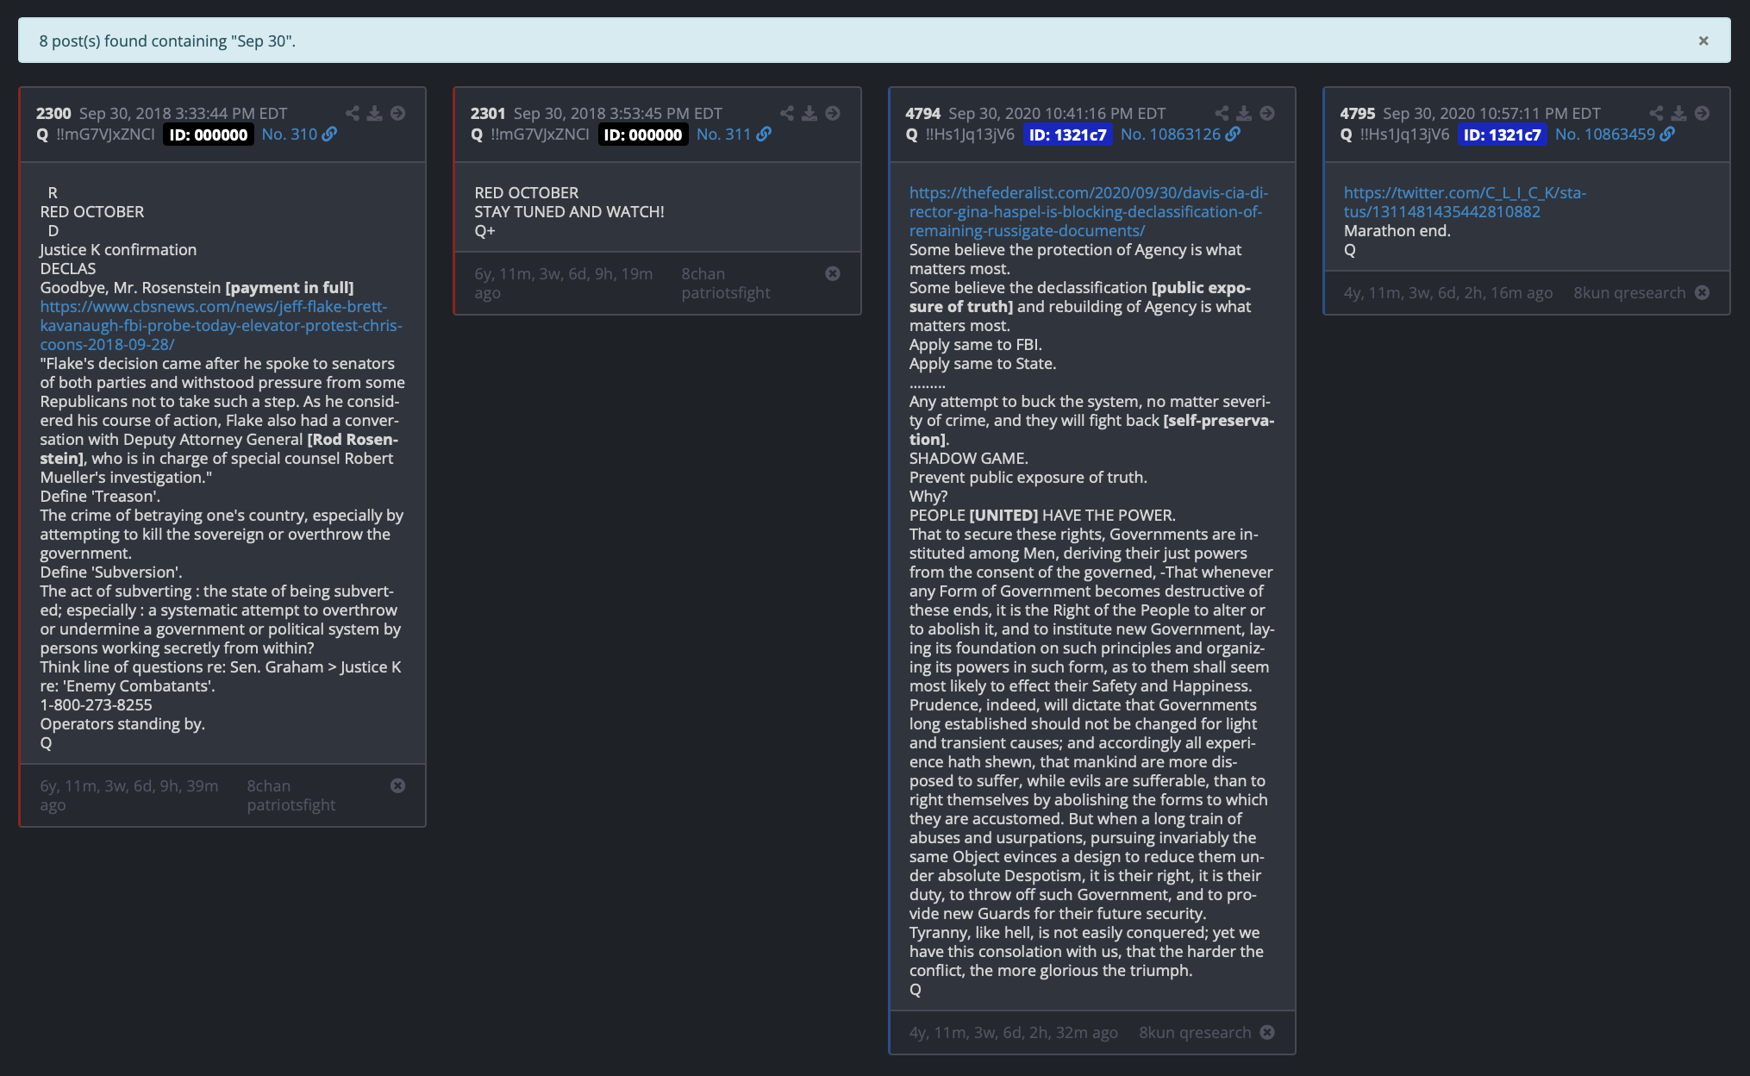Click the ID: 000000 badge on post 2301
Image resolution: width=1750 pixels, height=1076 pixels.
[643, 134]
